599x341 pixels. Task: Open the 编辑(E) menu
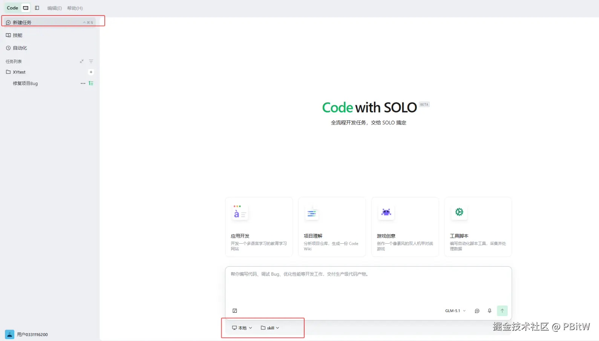coord(54,8)
